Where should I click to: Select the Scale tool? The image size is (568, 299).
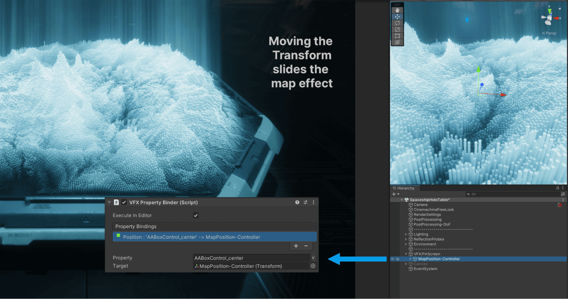coord(397,29)
